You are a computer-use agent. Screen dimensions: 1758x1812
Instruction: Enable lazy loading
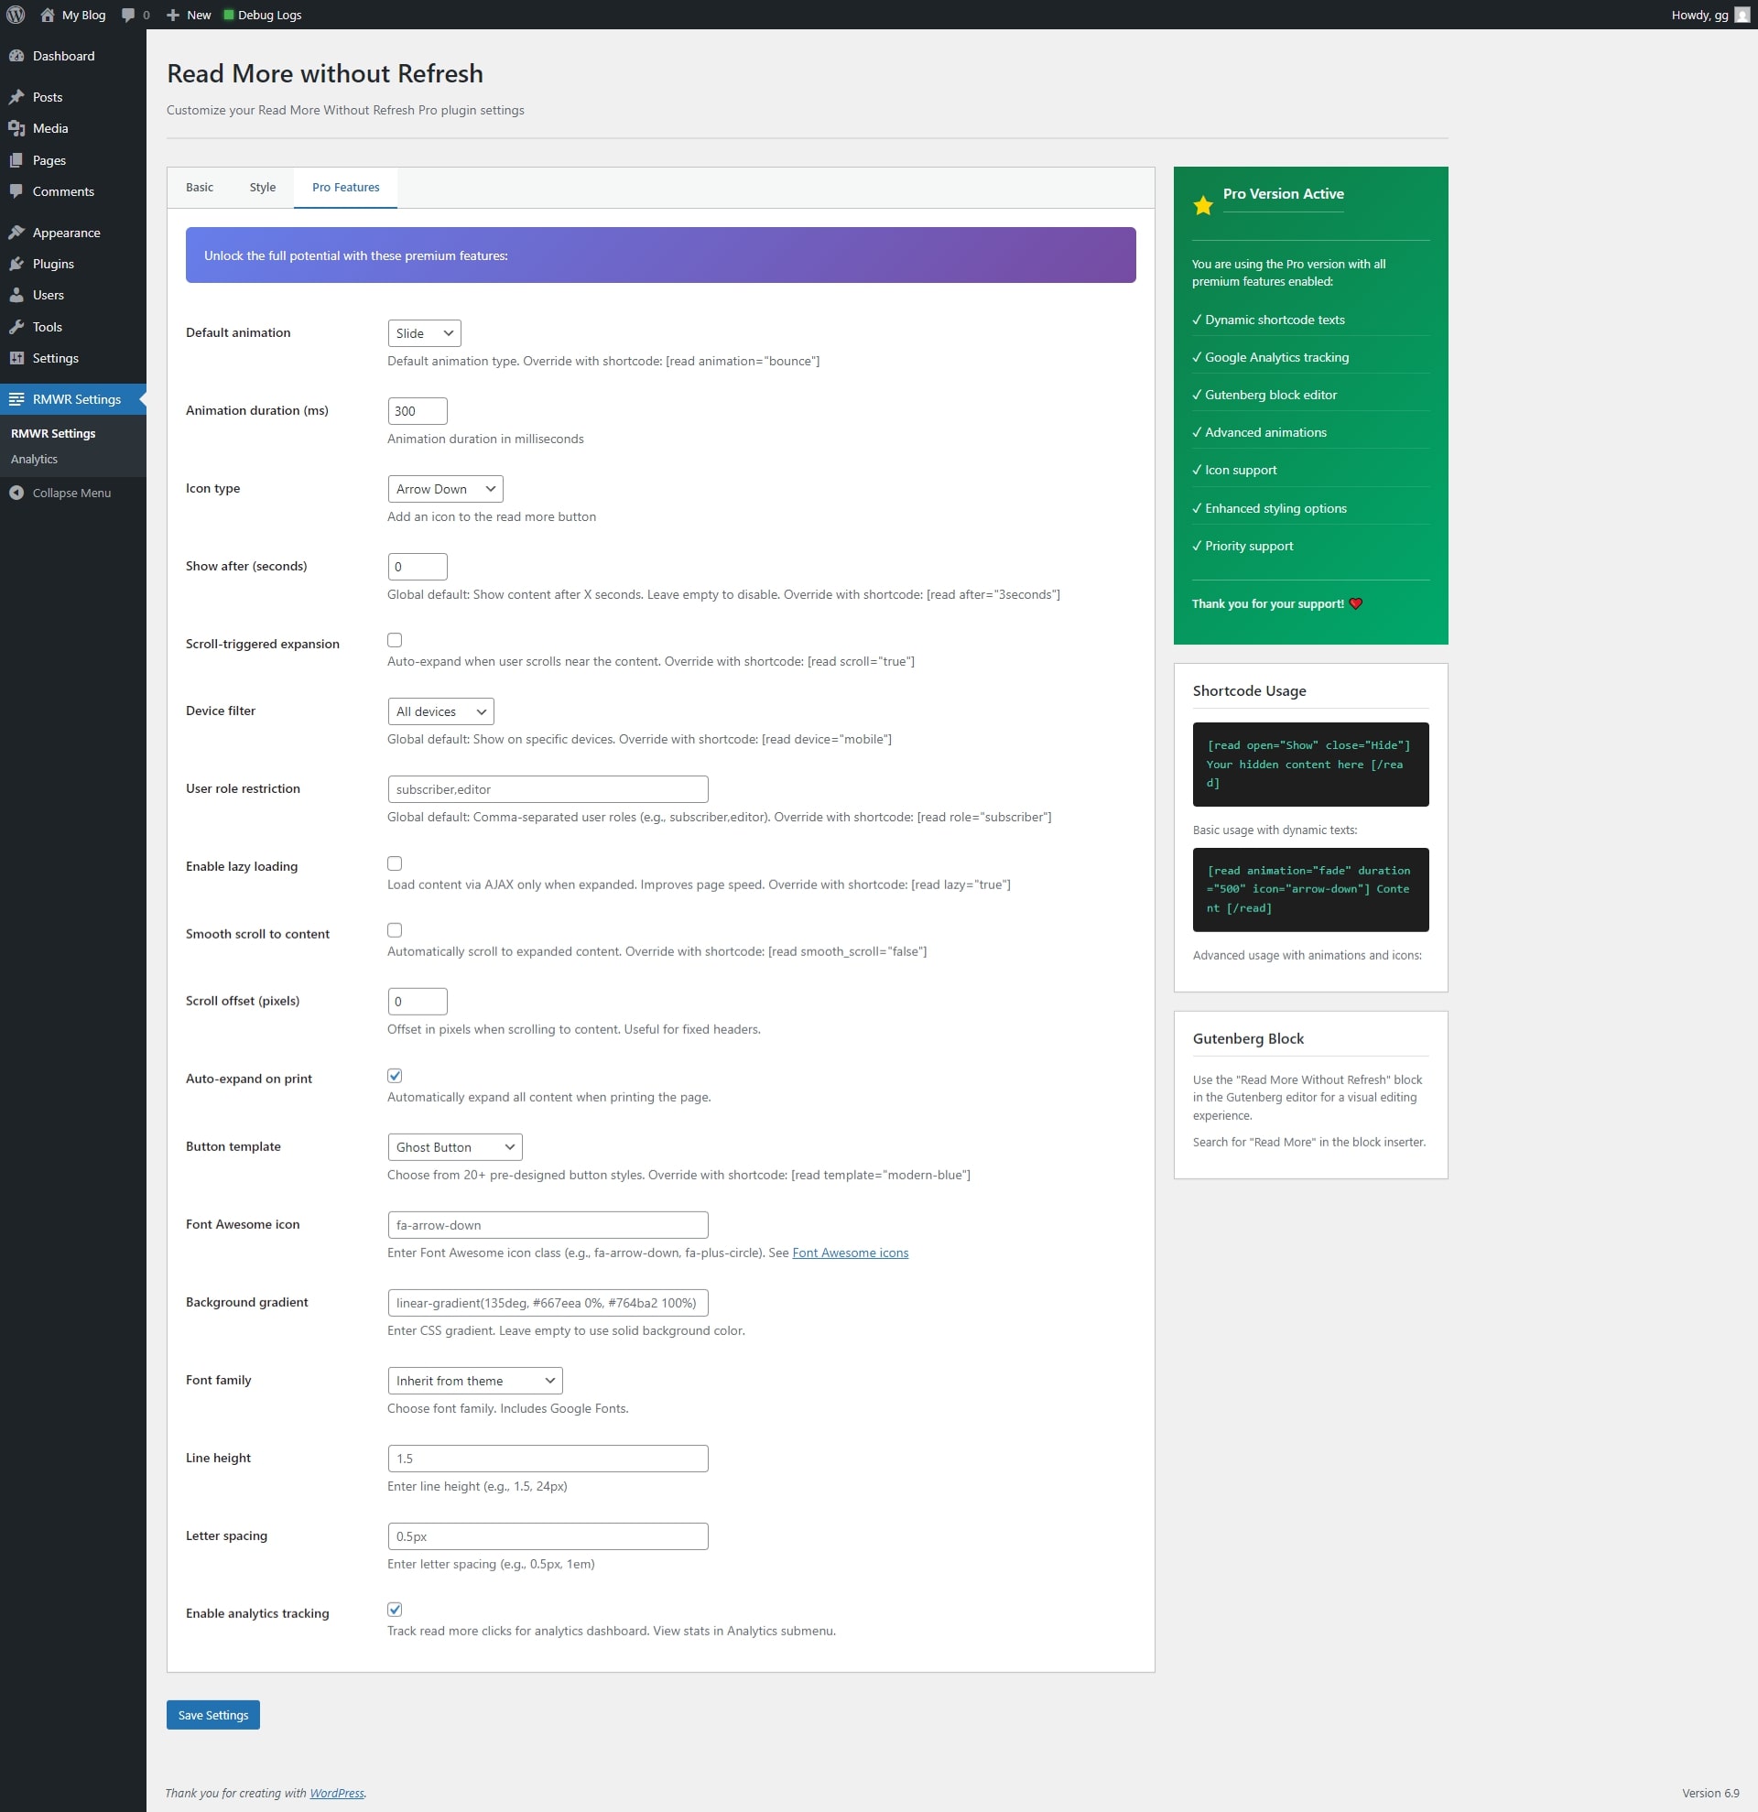(395, 863)
